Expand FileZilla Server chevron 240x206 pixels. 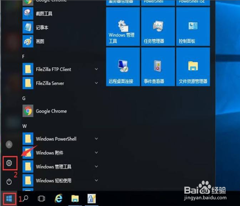coord(96,83)
